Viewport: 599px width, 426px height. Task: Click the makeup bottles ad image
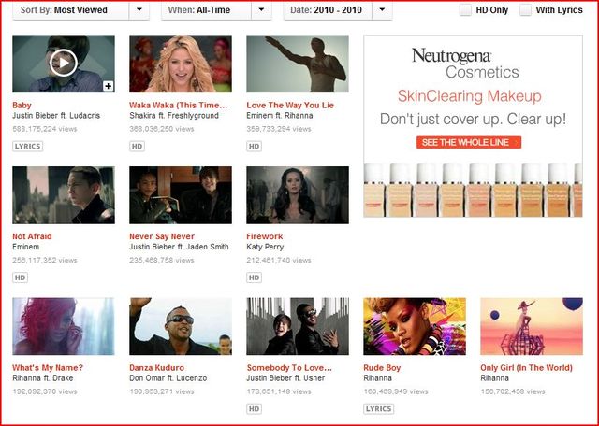[x=473, y=190]
